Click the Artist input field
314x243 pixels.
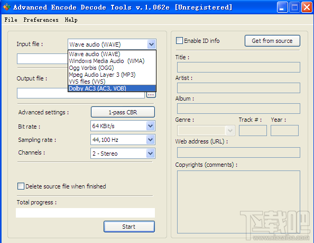238,88
